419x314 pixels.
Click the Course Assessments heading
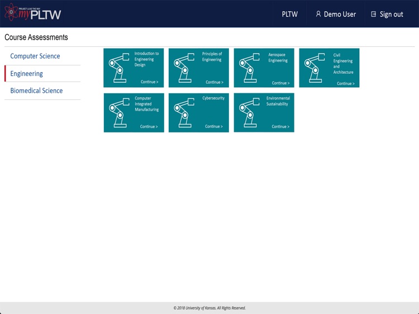pos(36,37)
